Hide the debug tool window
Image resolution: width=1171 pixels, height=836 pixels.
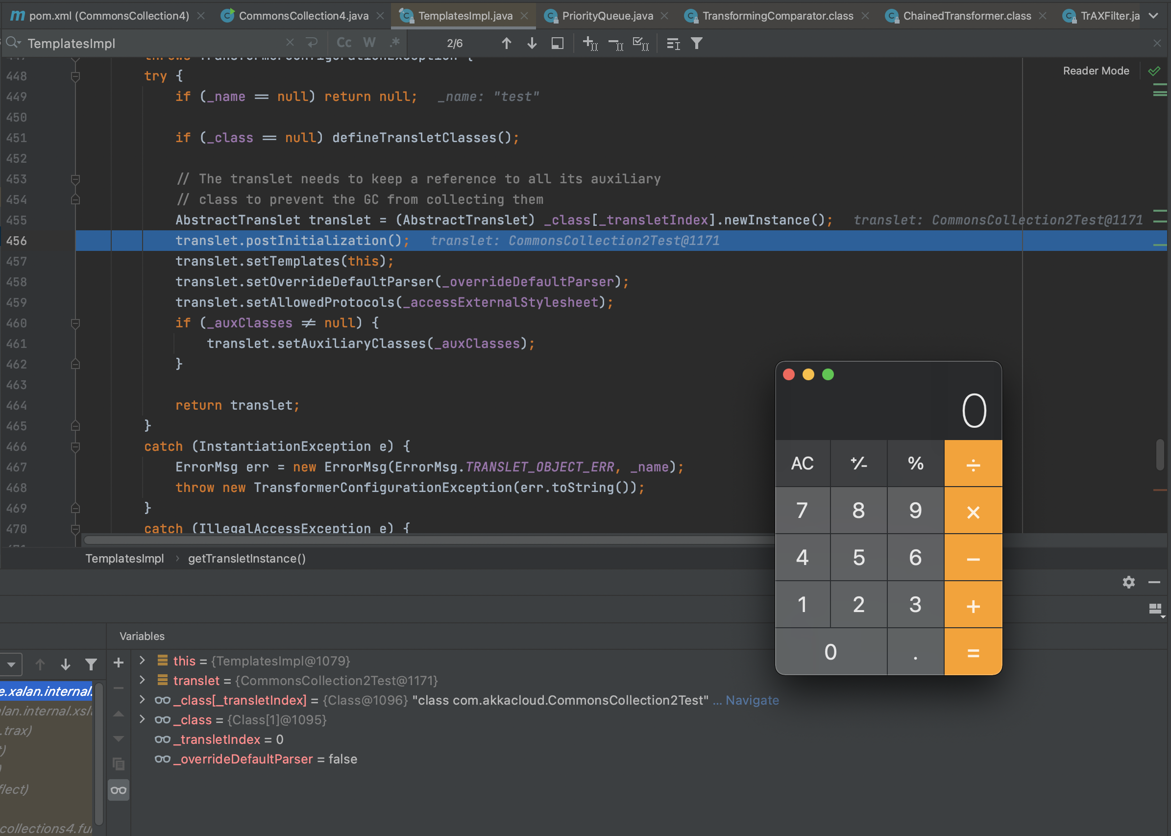(1154, 582)
